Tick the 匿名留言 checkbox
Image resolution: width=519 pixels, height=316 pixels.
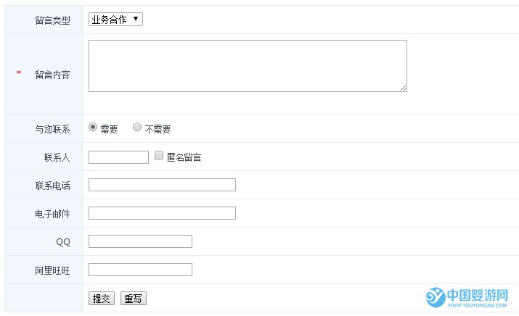point(159,155)
